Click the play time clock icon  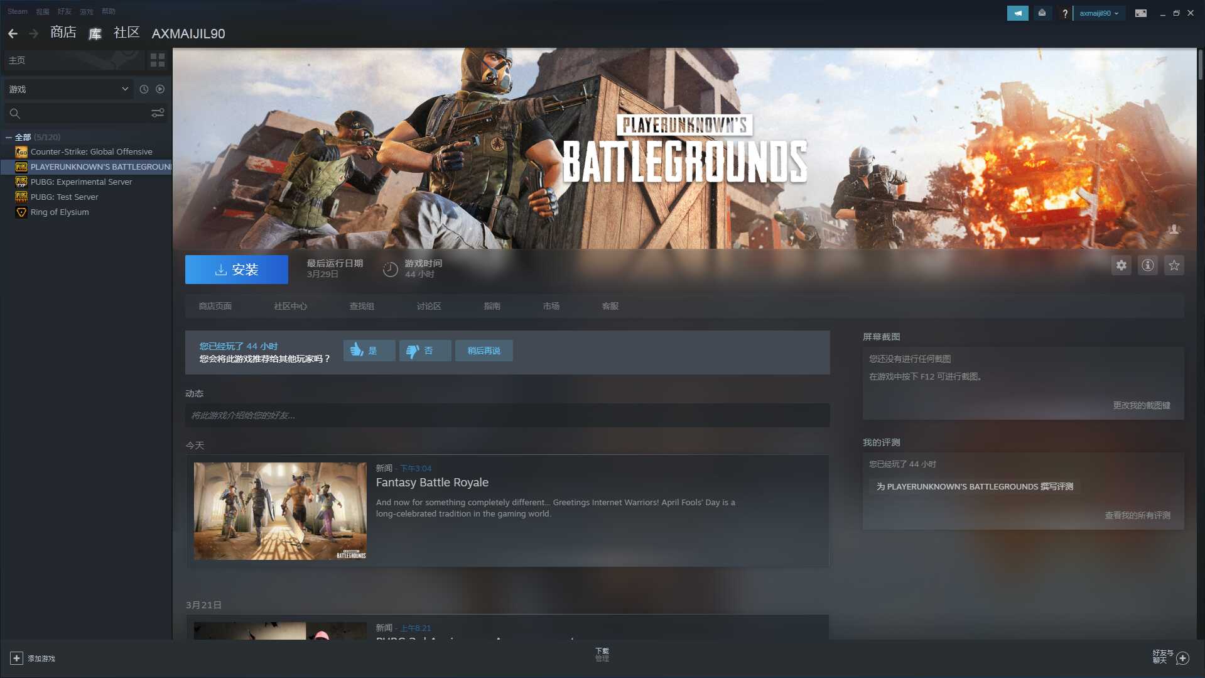pyautogui.click(x=390, y=269)
